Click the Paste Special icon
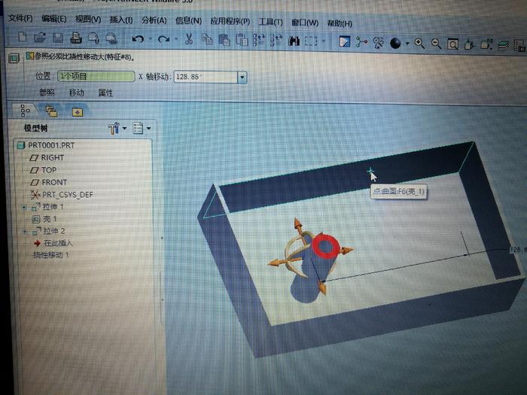Image resolution: width=527 pixels, height=395 pixels. tap(242, 40)
